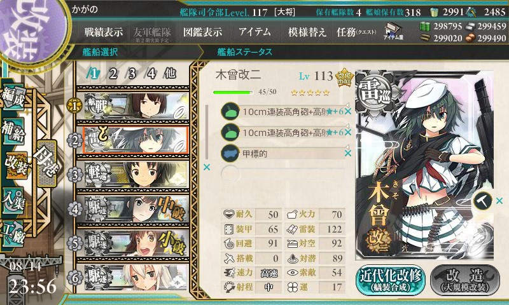The height and width of the screenshot is (305, 509).
Task: Open the 補給 (resupply) side icon
Action: click(13, 132)
